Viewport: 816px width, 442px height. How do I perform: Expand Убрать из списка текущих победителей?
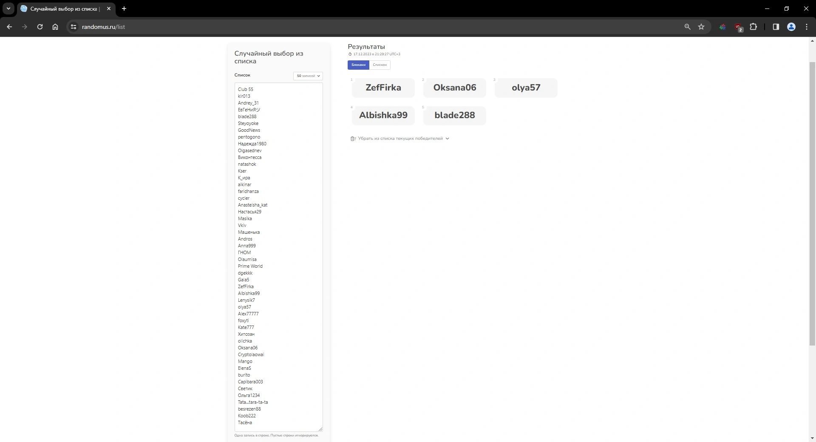400,139
